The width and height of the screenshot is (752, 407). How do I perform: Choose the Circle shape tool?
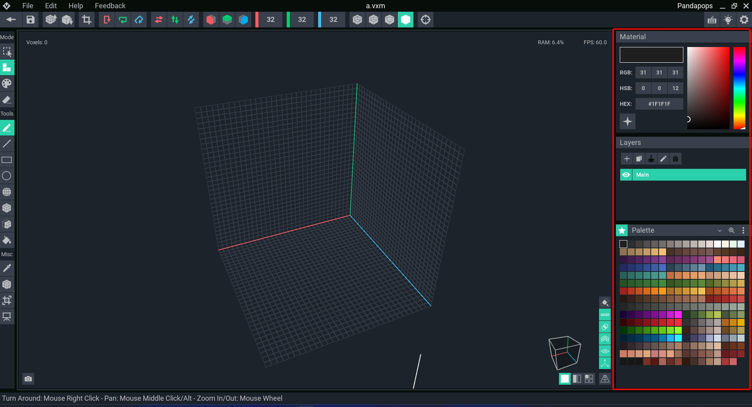coord(7,176)
